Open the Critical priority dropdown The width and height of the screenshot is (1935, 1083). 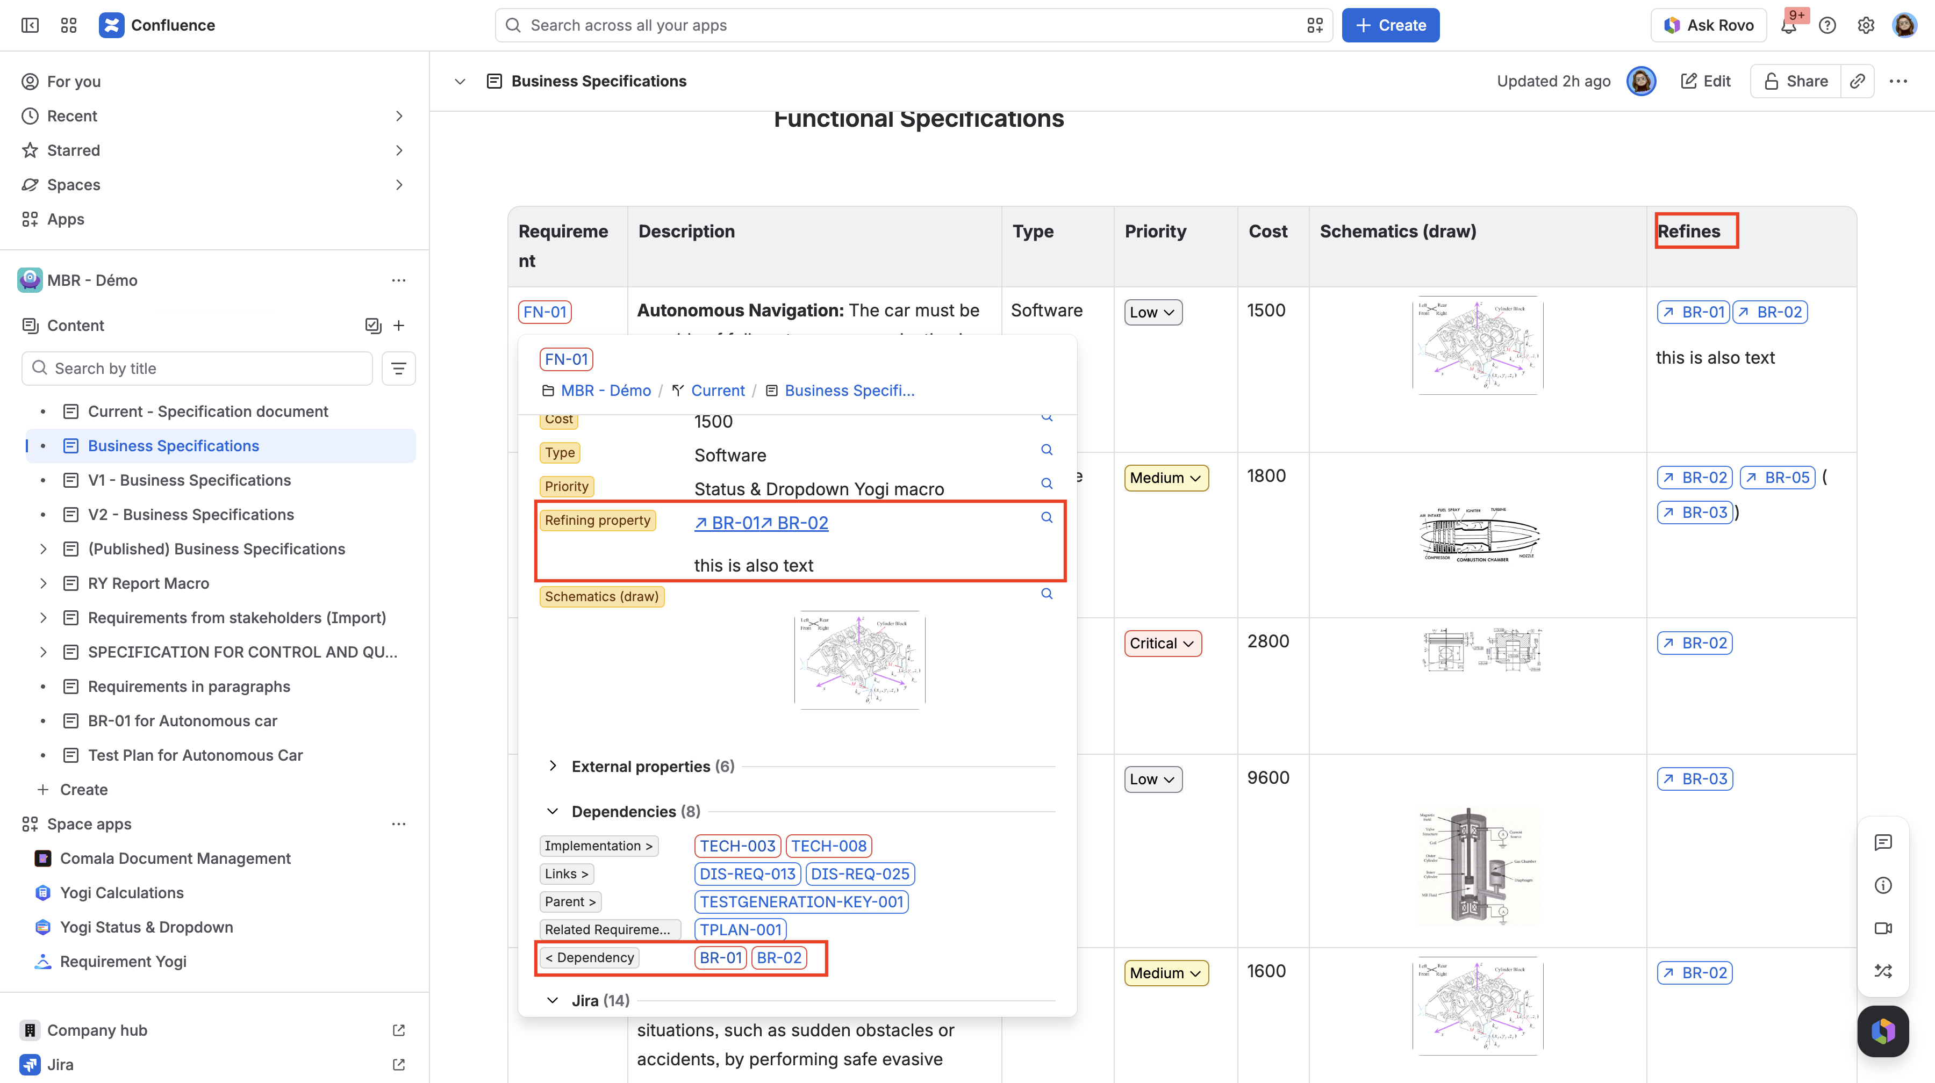point(1162,643)
